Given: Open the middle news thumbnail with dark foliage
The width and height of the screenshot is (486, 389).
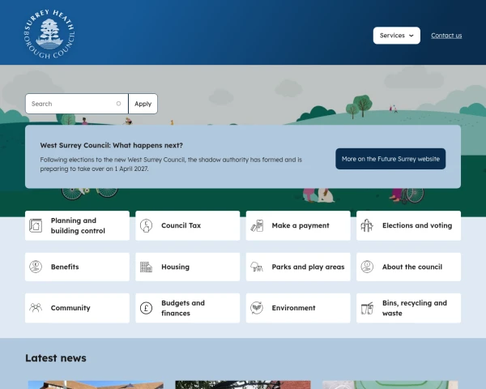Looking at the screenshot, I should (x=243, y=385).
